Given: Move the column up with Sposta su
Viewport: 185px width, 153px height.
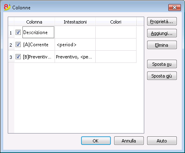Looking at the screenshot, I should pyautogui.click(x=162, y=64).
